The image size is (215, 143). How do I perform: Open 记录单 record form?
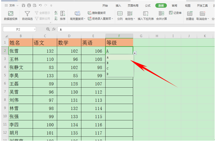pos(175,13)
